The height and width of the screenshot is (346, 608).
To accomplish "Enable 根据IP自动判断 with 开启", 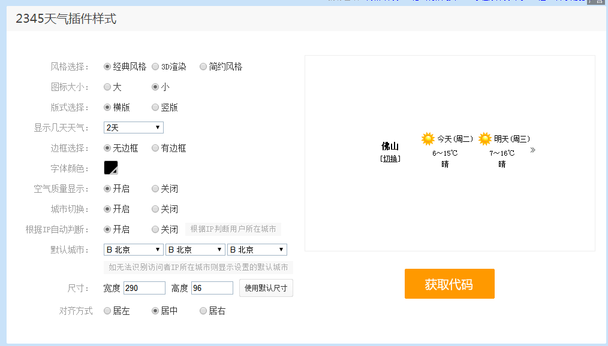I will click(x=107, y=229).
